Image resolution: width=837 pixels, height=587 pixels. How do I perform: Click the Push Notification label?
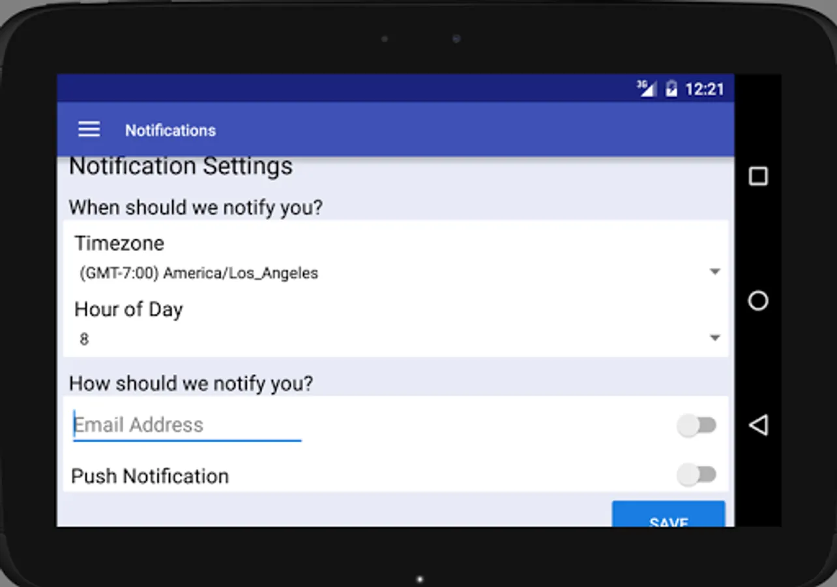pyautogui.click(x=150, y=476)
